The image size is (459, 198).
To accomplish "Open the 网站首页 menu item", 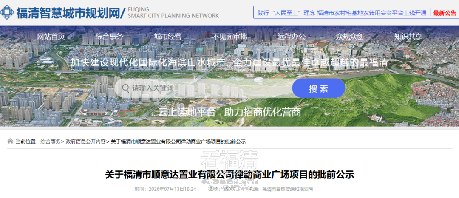I will pos(51,36).
